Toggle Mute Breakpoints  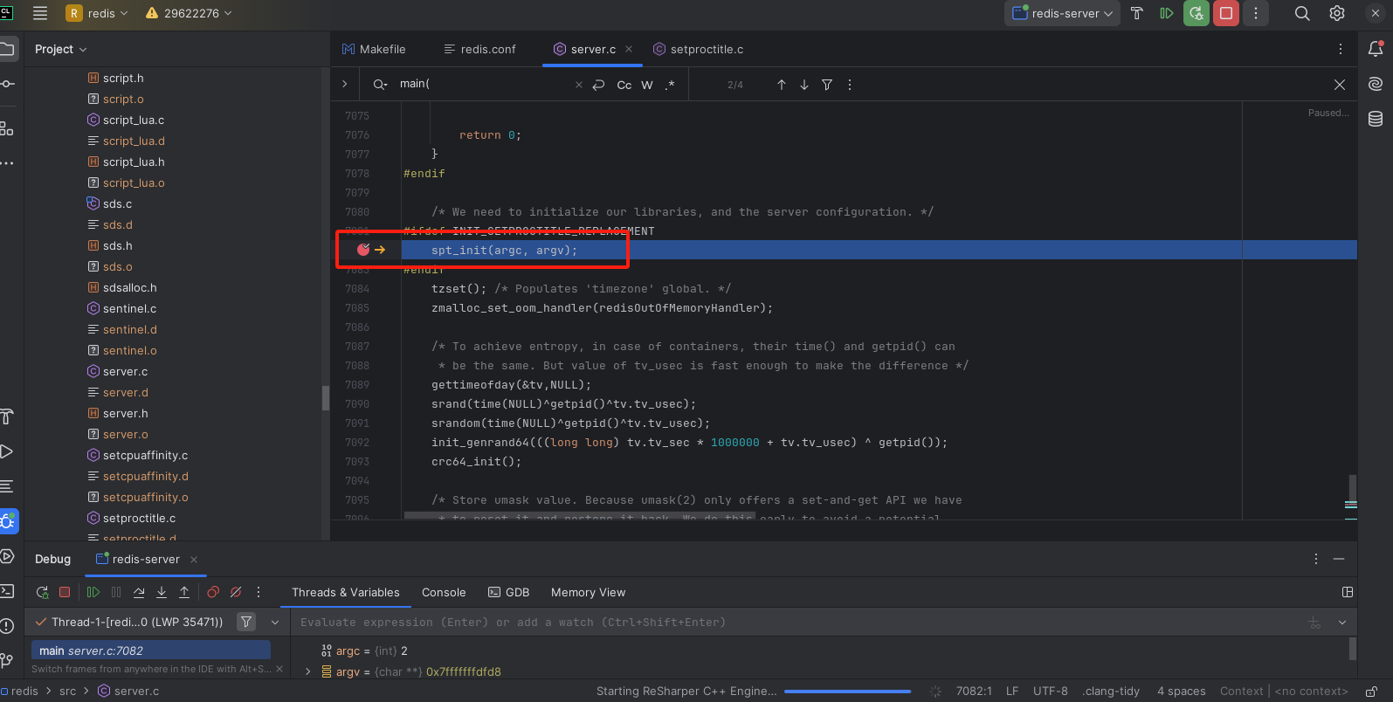(x=236, y=592)
